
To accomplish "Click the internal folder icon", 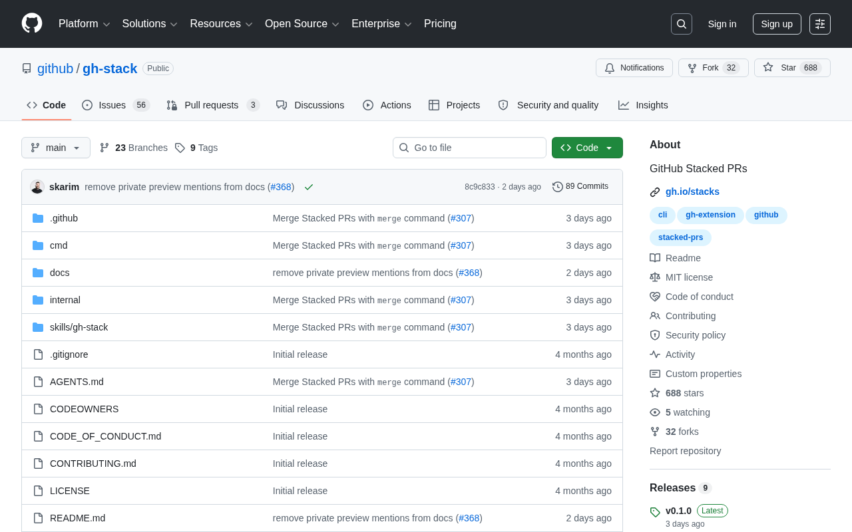I will click(38, 300).
